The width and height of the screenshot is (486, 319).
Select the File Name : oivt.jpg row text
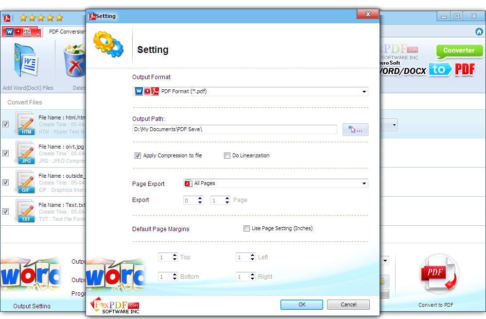pos(61,147)
